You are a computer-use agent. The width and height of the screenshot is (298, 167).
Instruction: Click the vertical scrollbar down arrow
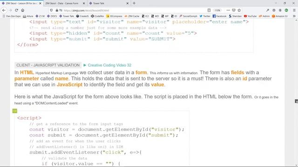coord(296,165)
